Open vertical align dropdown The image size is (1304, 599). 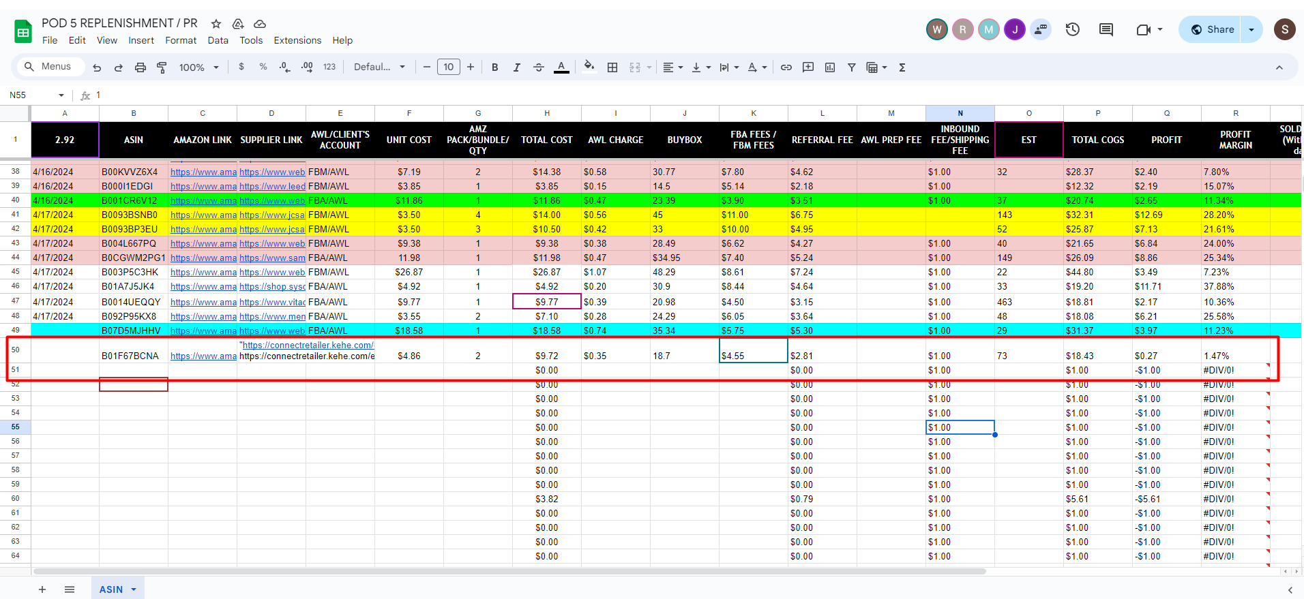(x=701, y=67)
